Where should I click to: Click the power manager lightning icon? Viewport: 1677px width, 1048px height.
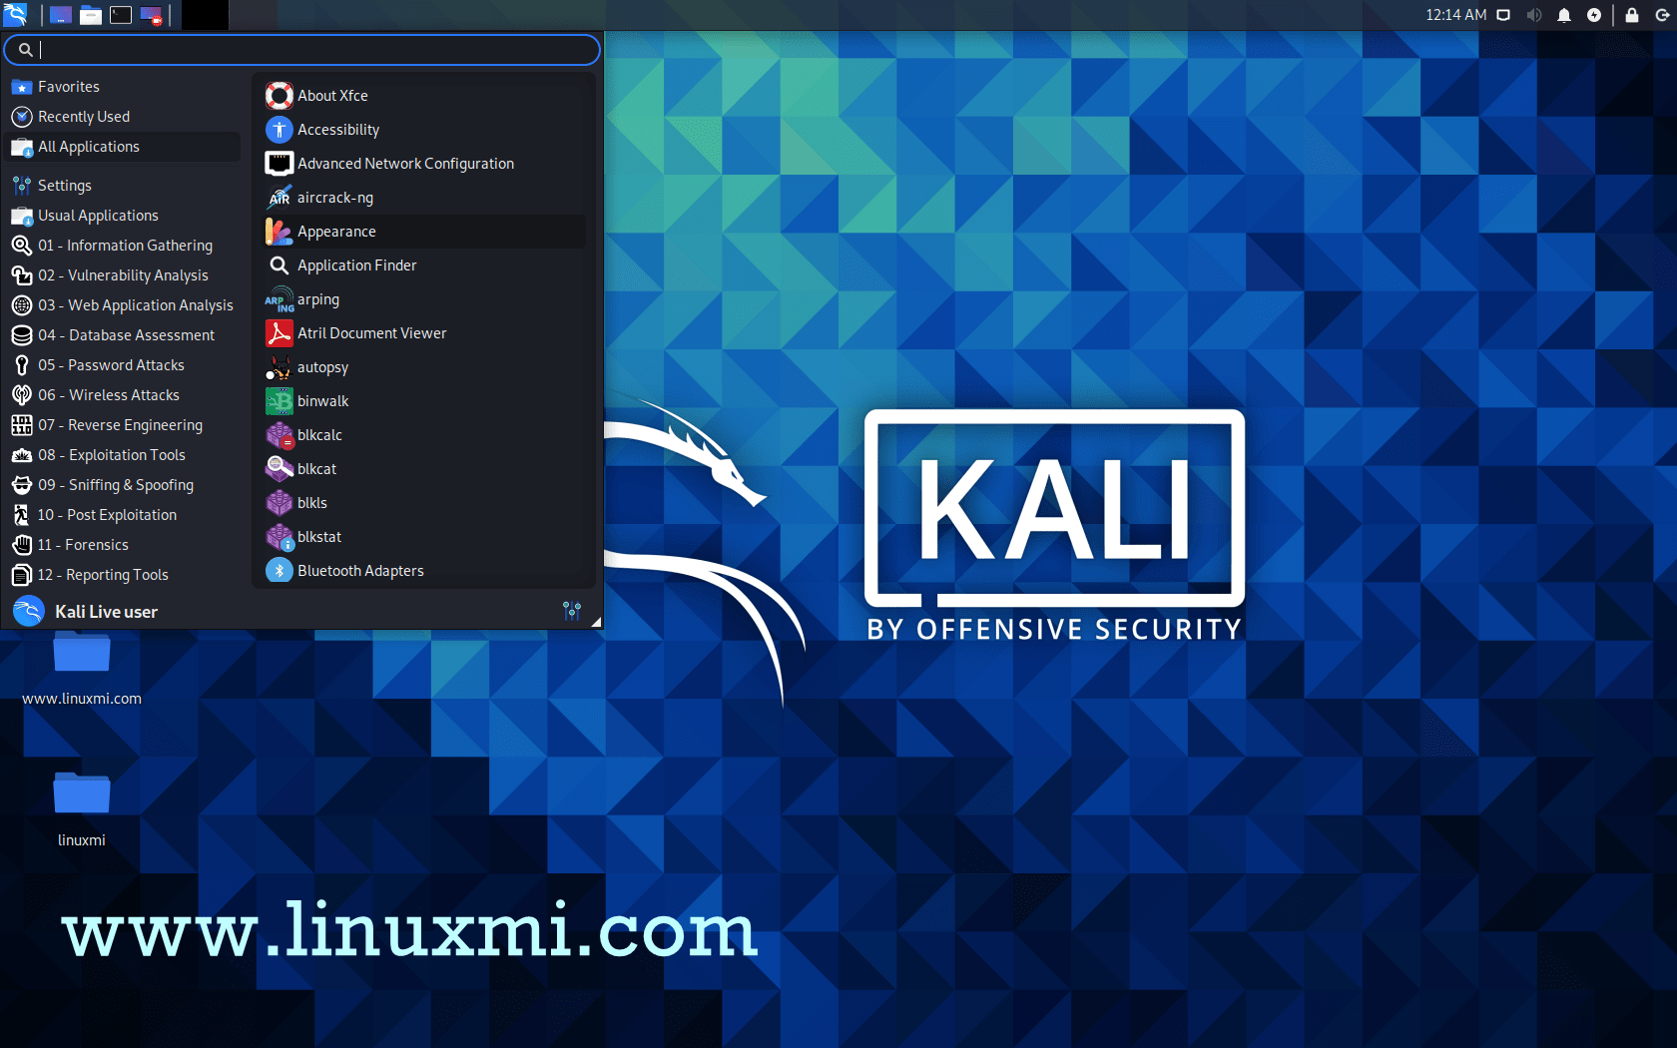1594,15
